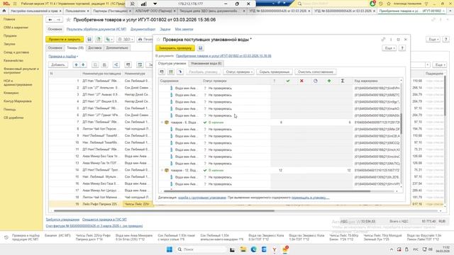454x255 pixels.
Task: Click the red cross column header
Action: pos(301,81)
